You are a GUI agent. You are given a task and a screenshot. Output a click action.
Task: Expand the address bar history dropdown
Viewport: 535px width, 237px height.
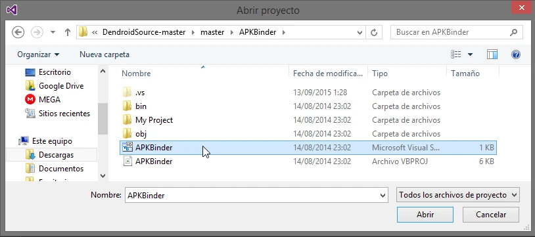click(x=360, y=32)
